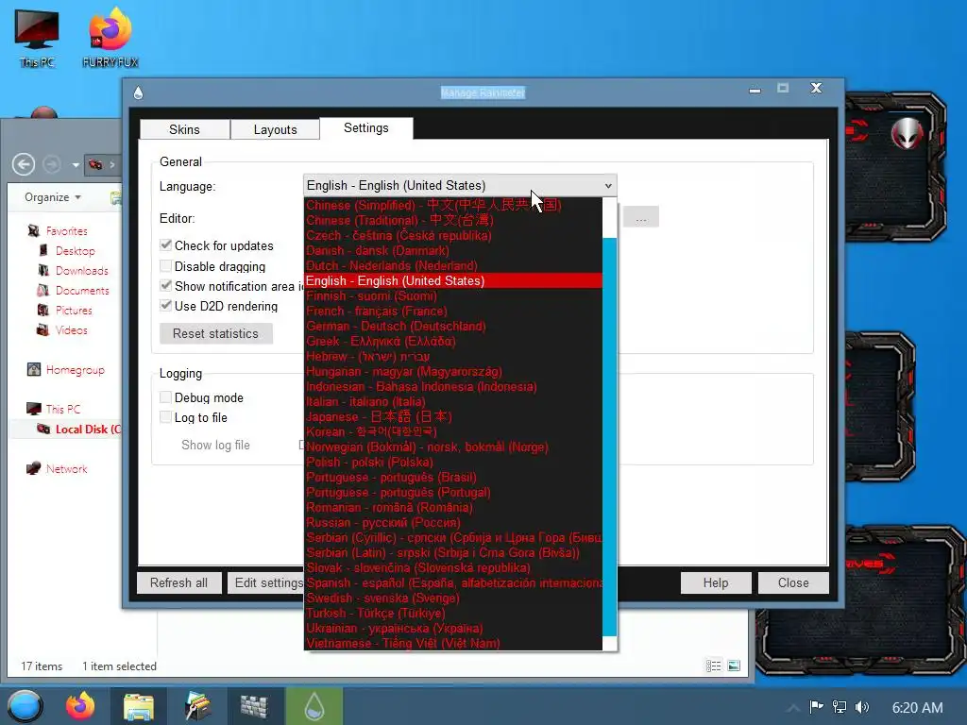The width and height of the screenshot is (967, 725).
Task: Select the Settings tab
Action: click(366, 128)
